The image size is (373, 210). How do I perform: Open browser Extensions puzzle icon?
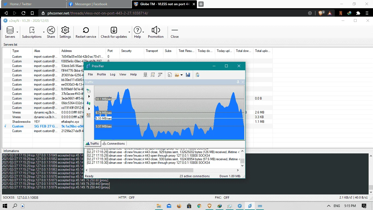(358, 13)
